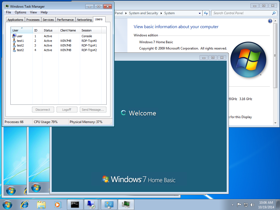Open the View menu in Task Manager
Image resolution: width=280 pixels, height=210 pixels.
tap(33, 12)
